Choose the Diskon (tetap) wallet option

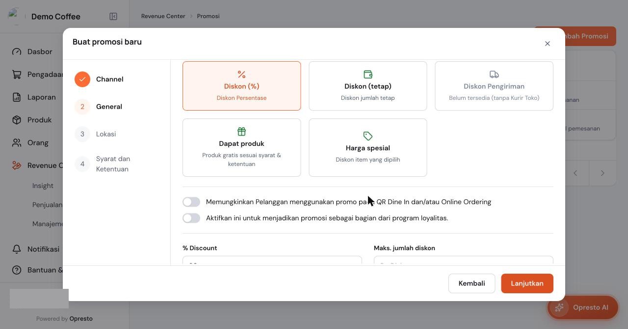(367, 86)
